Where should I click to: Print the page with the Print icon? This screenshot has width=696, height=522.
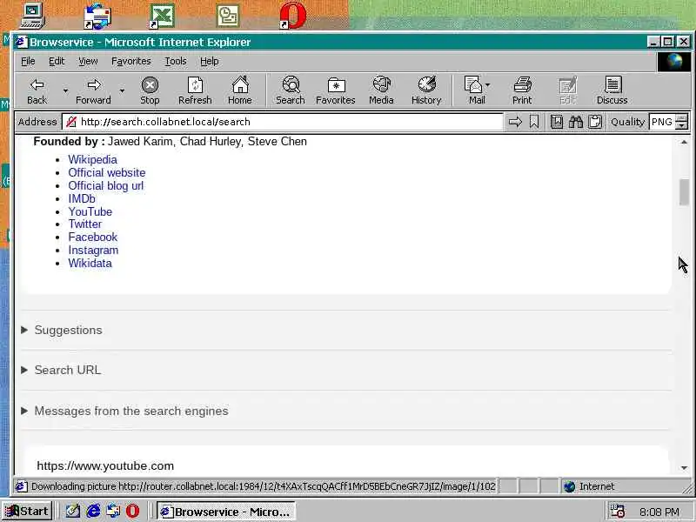click(522, 91)
